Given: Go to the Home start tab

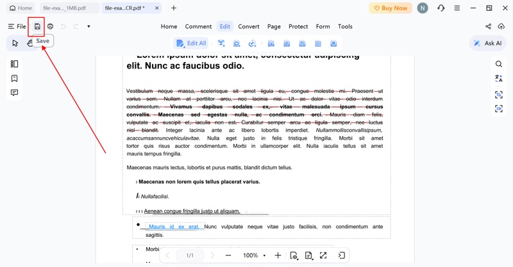Looking at the screenshot, I should click(21, 8).
